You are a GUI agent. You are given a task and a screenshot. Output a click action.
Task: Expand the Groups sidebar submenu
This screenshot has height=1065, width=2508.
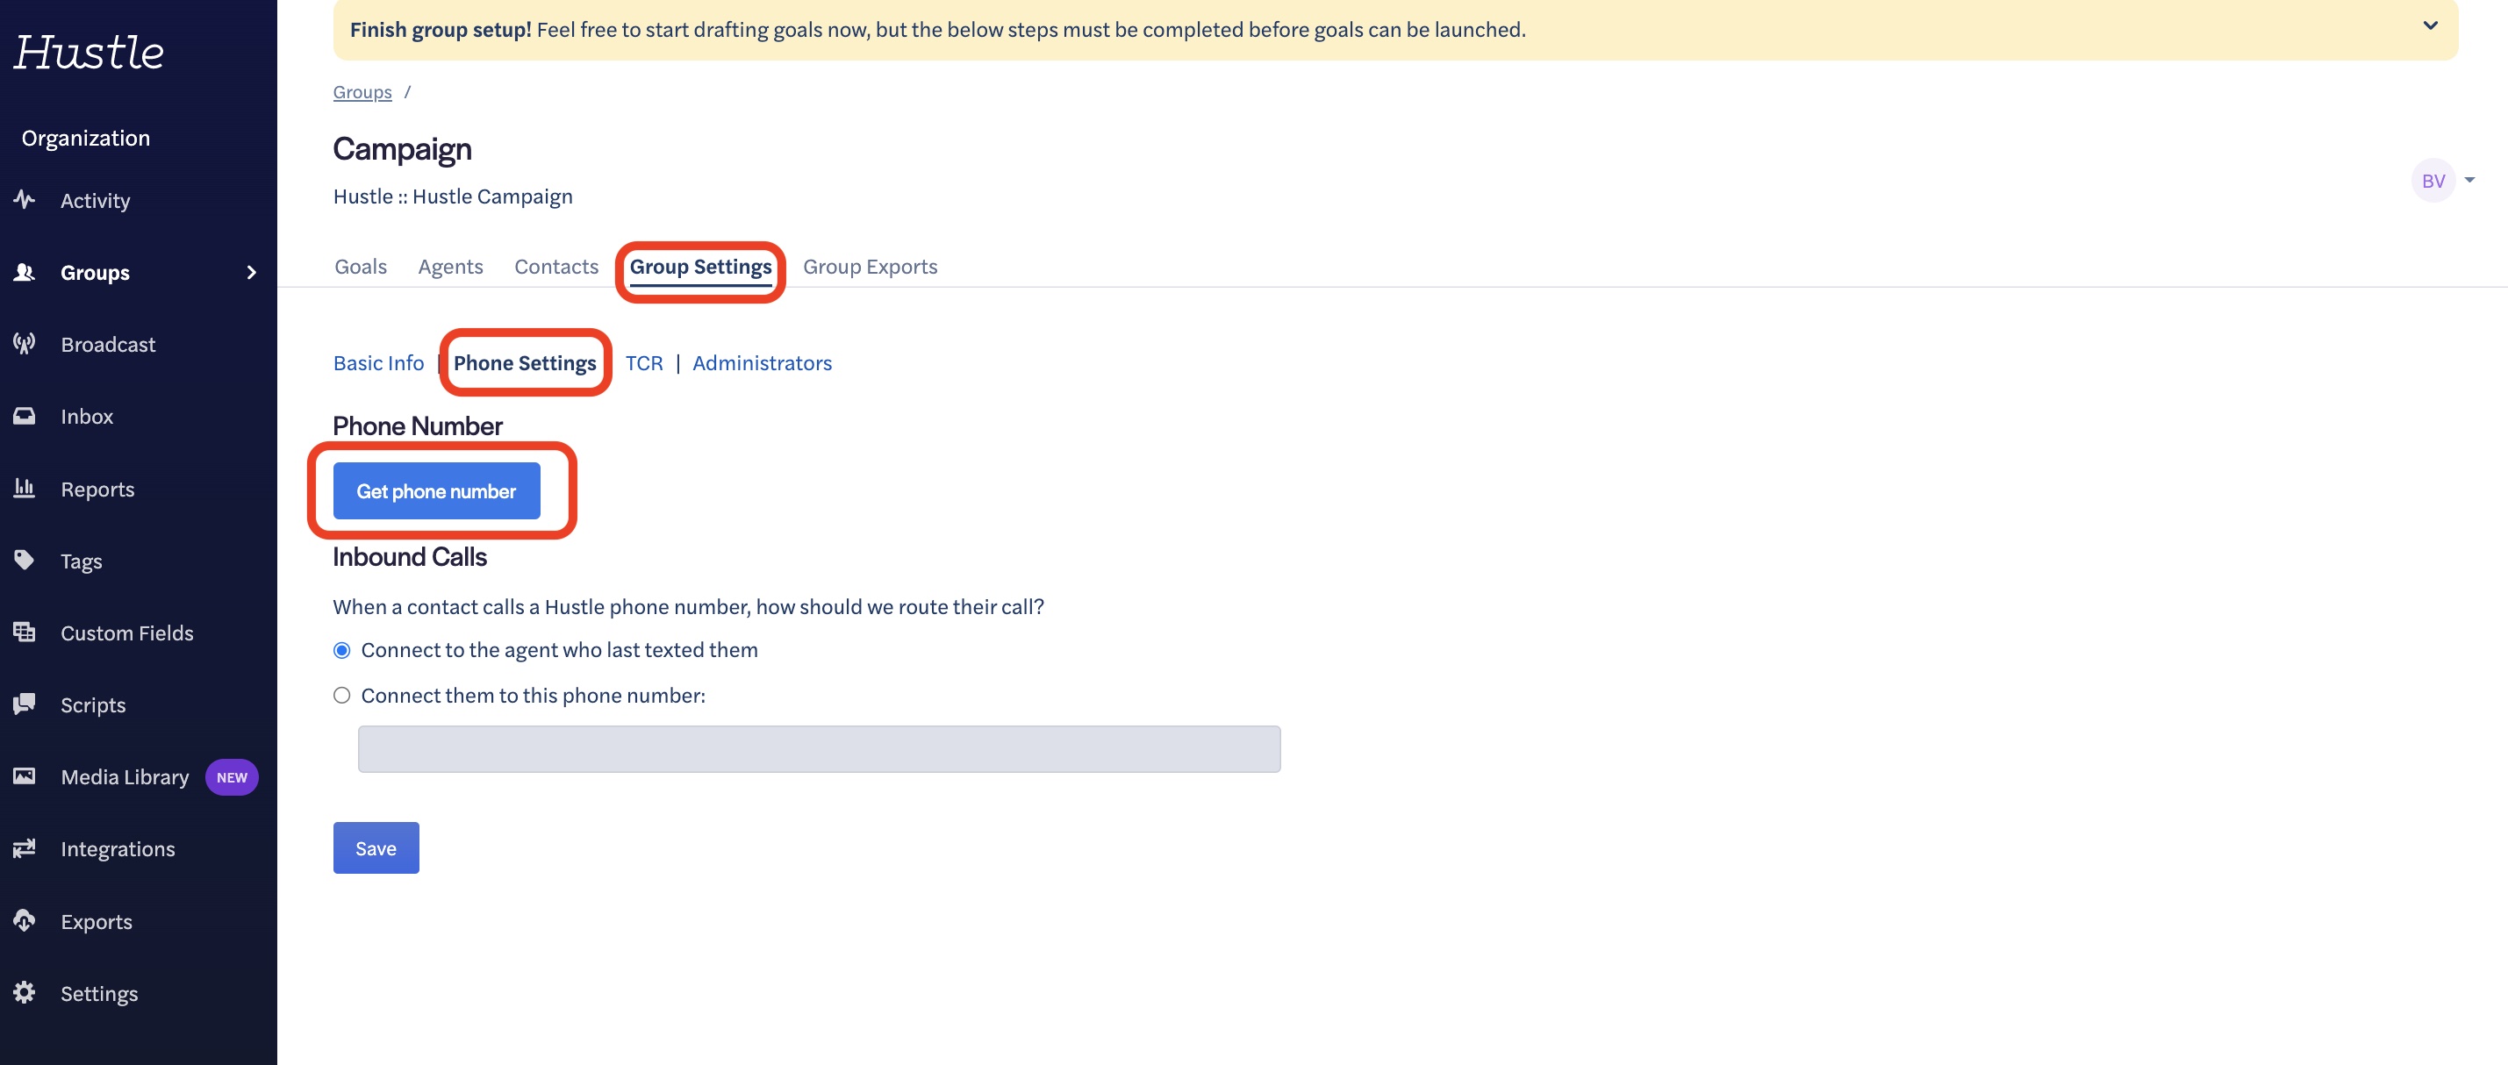tap(251, 273)
